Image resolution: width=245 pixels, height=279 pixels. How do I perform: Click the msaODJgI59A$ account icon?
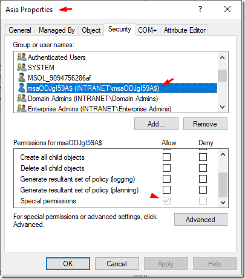point(22,88)
